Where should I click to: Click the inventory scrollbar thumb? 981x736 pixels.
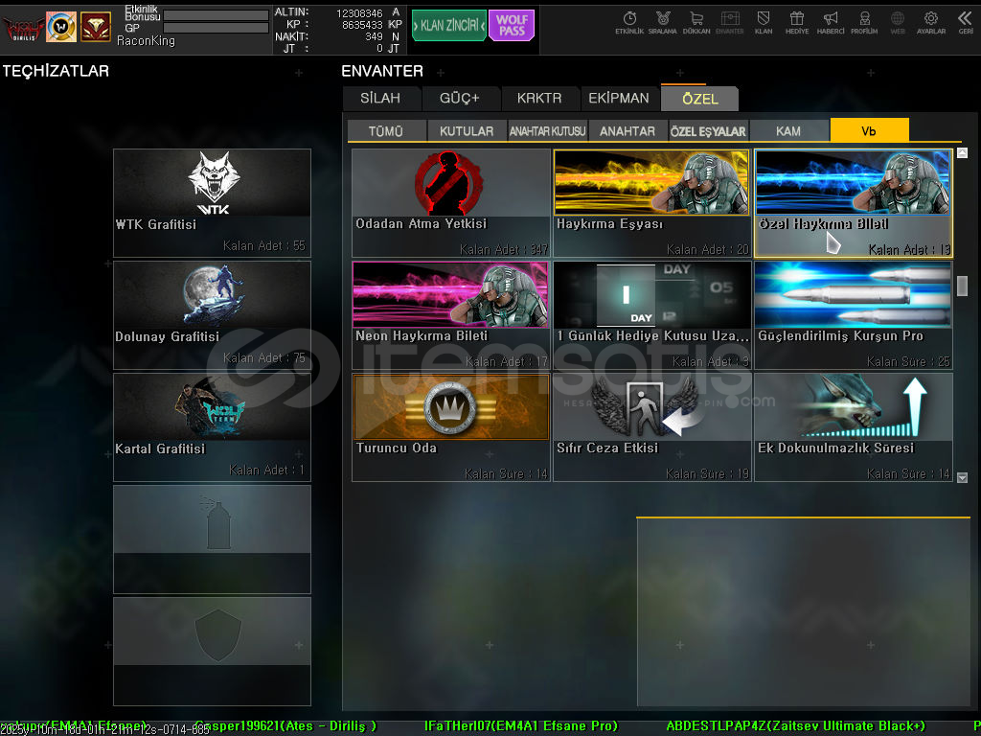(962, 286)
